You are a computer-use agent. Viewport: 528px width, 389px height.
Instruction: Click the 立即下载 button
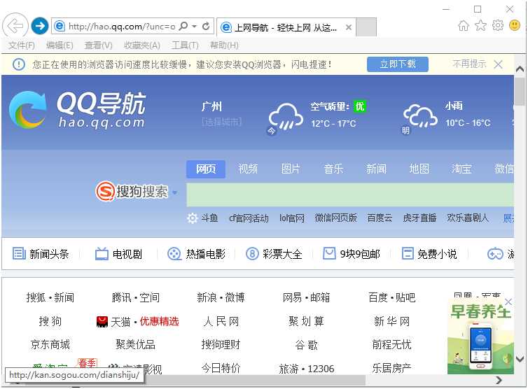(x=397, y=64)
